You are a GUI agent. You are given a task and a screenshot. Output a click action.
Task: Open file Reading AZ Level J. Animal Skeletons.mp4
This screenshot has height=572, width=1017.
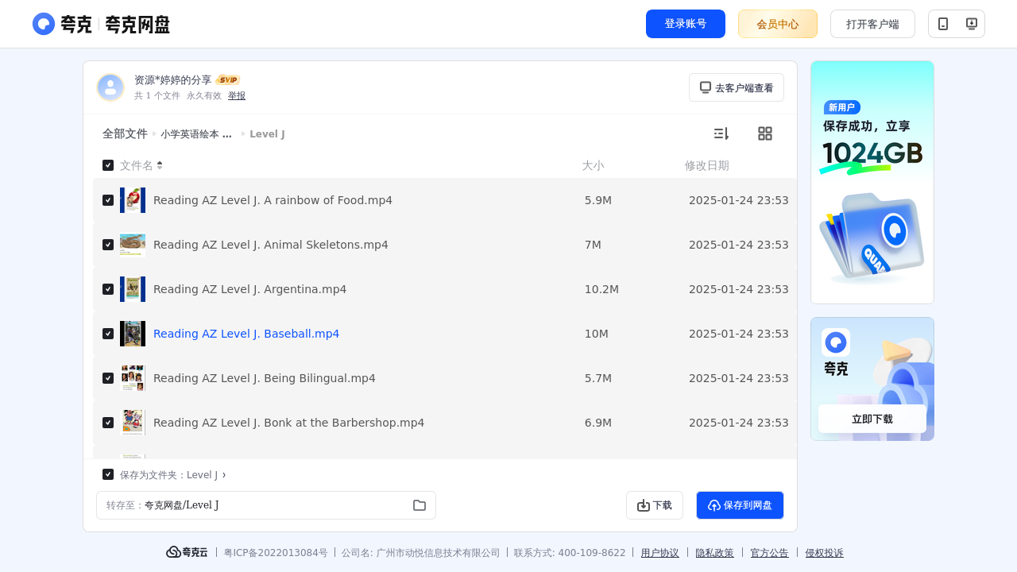271,245
